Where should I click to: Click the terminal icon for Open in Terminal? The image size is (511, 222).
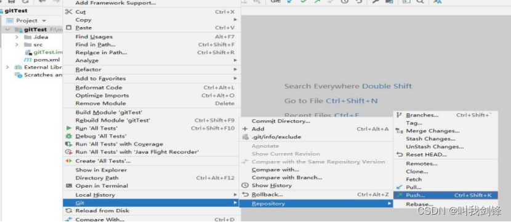point(68,186)
